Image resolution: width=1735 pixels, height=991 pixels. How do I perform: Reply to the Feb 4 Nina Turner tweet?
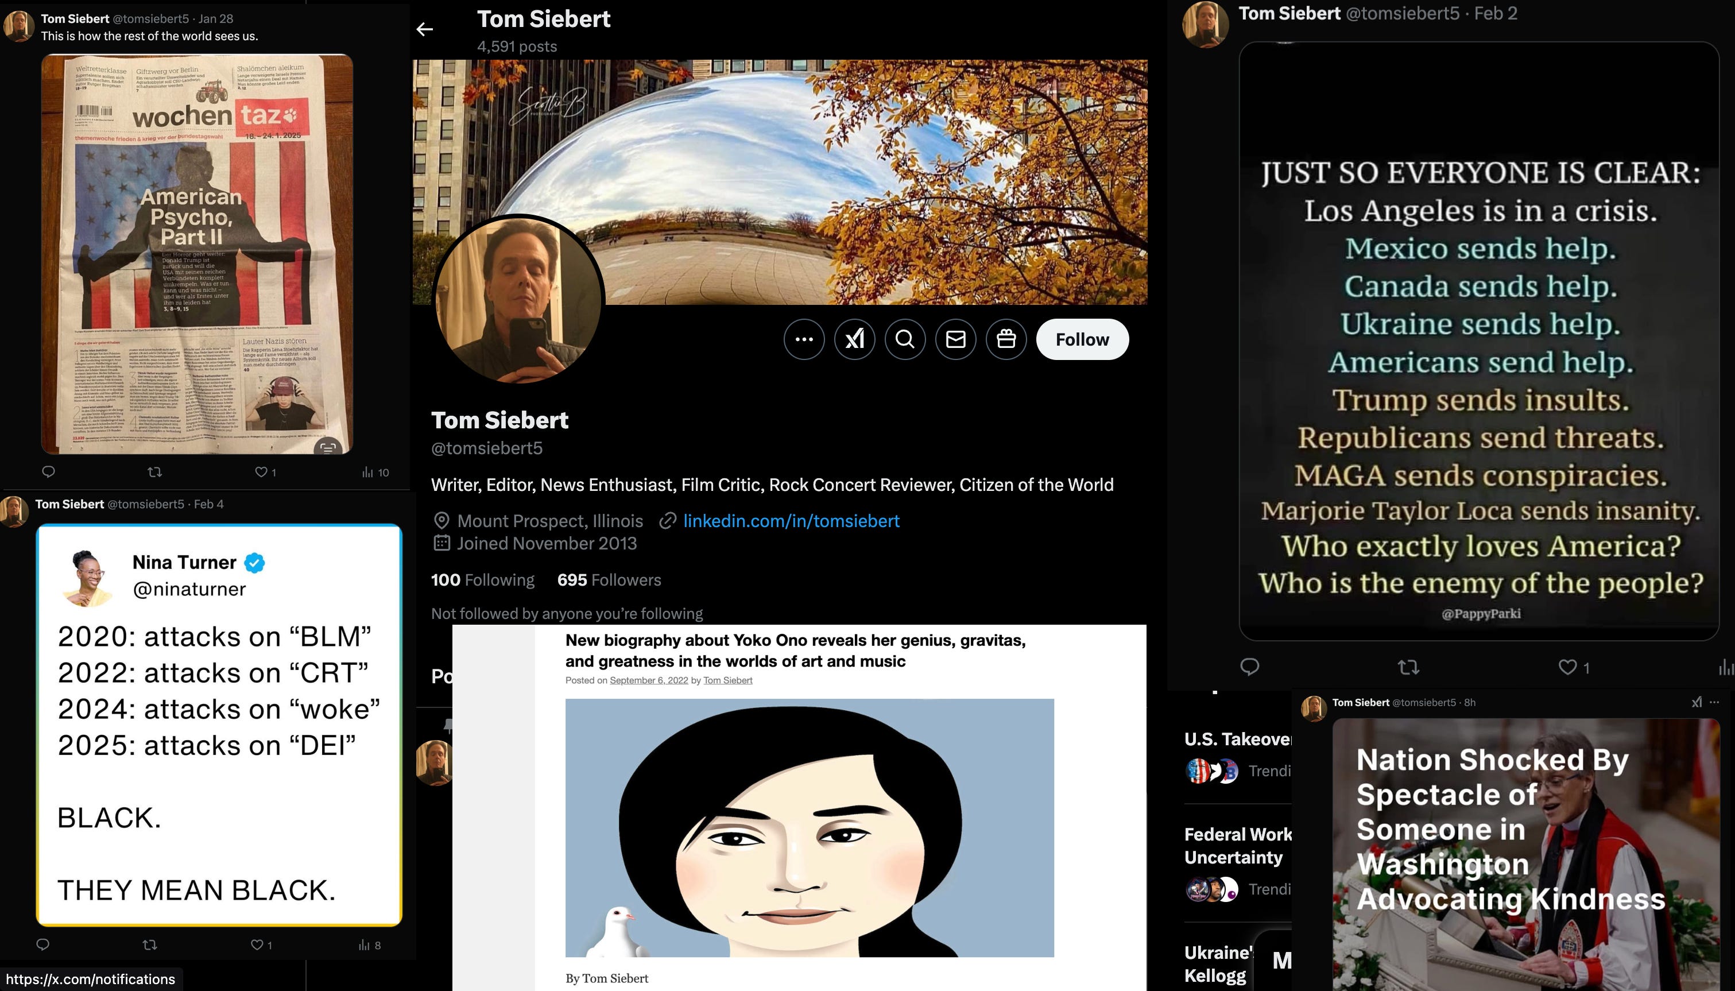click(x=43, y=944)
